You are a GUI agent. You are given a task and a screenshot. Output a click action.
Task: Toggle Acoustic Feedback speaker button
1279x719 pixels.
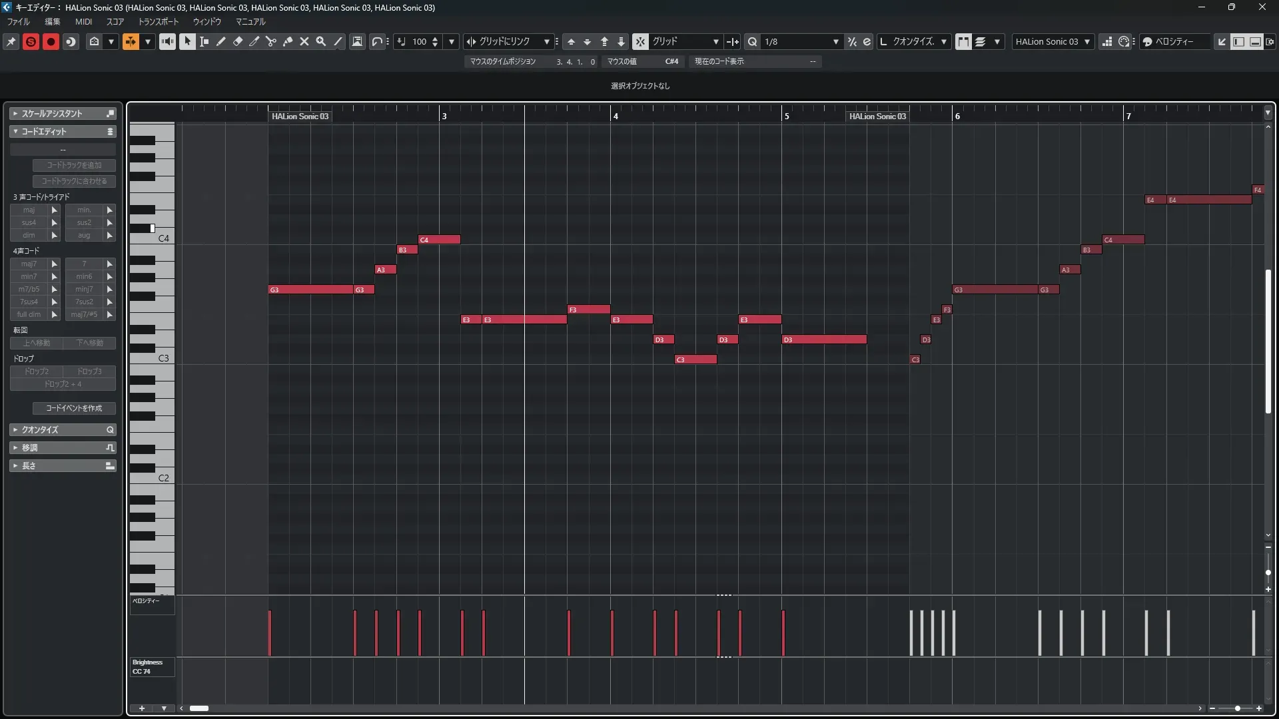click(x=167, y=41)
